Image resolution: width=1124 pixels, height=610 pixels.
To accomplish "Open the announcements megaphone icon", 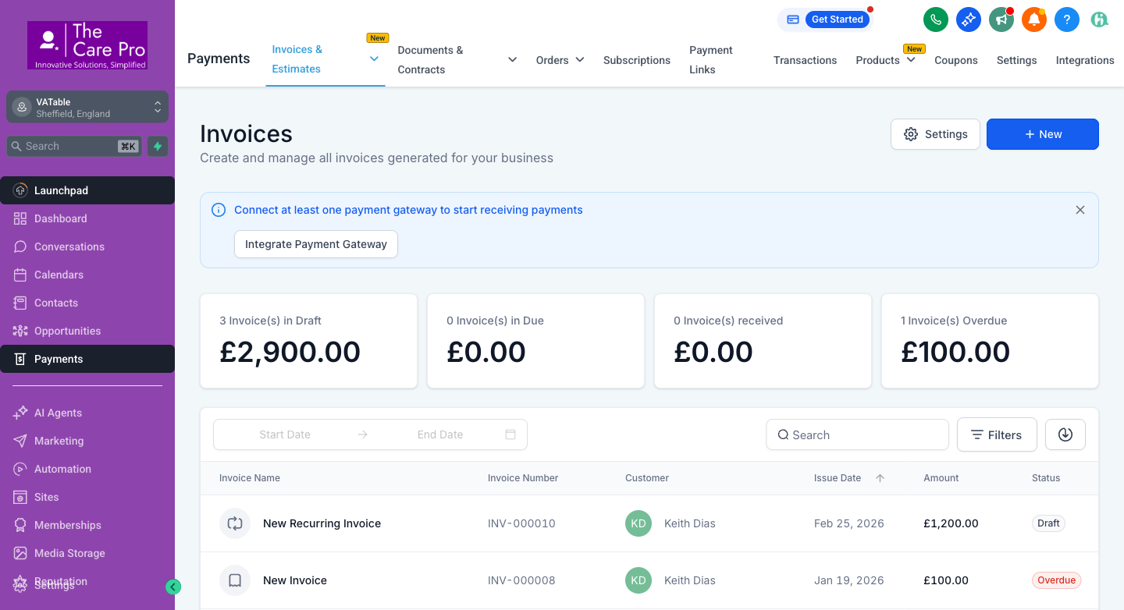I will [x=1001, y=20].
